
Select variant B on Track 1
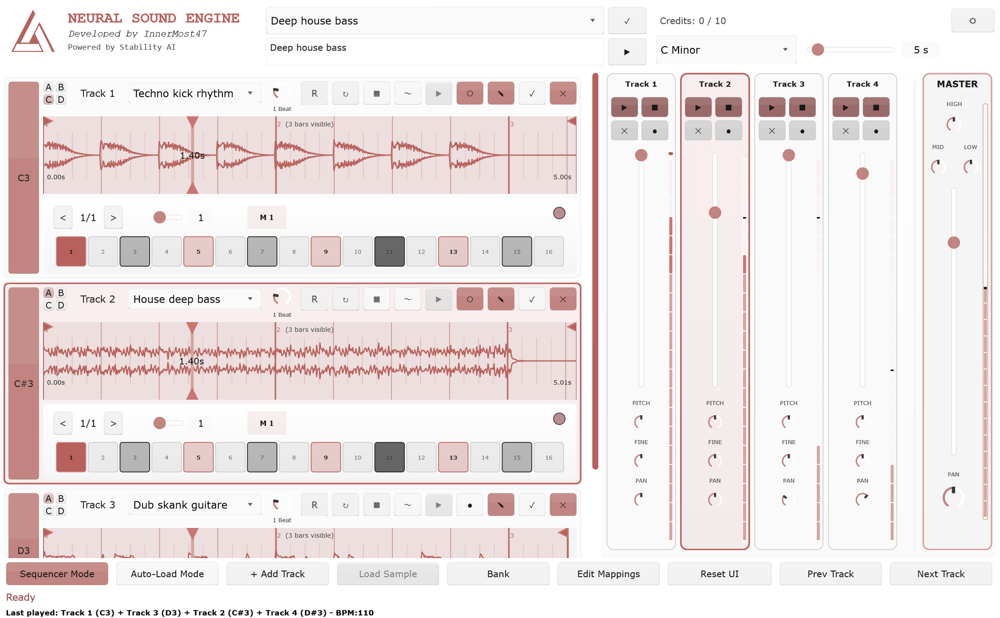click(x=61, y=87)
